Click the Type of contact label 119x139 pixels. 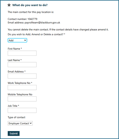[16, 117]
